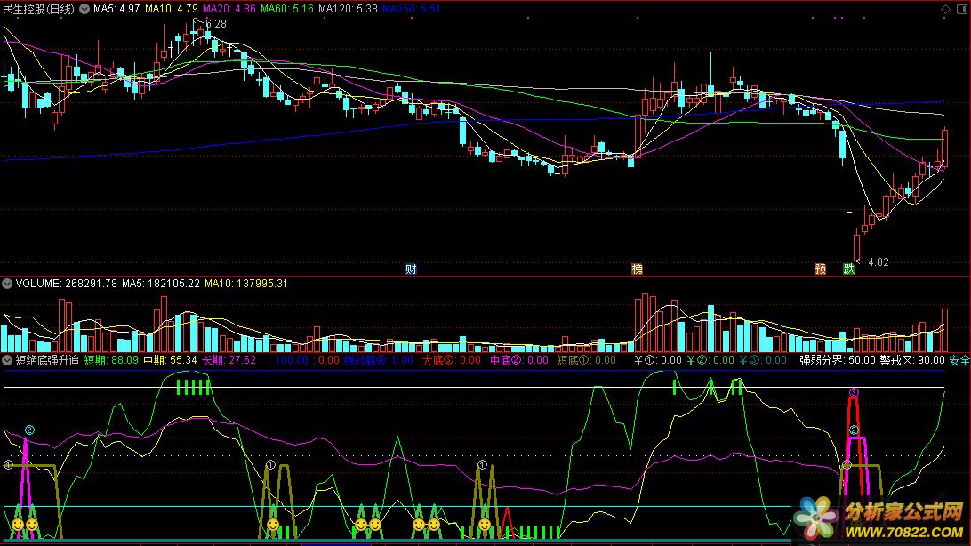The height and width of the screenshot is (546, 971).
Task: Expand the VOLUME indicator dropdown arrow
Action: [8, 284]
